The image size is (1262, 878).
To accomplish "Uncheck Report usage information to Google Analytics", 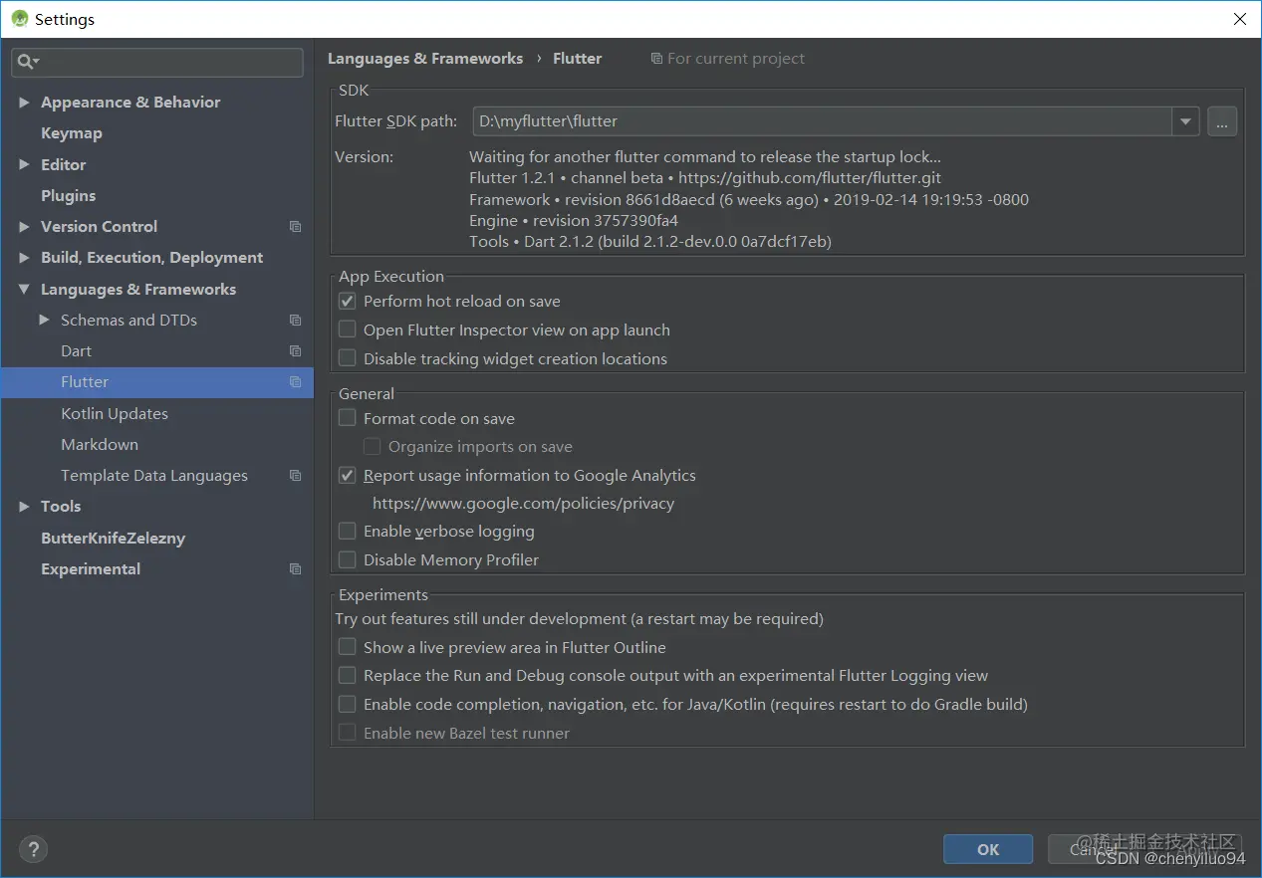I will pos(347,475).
